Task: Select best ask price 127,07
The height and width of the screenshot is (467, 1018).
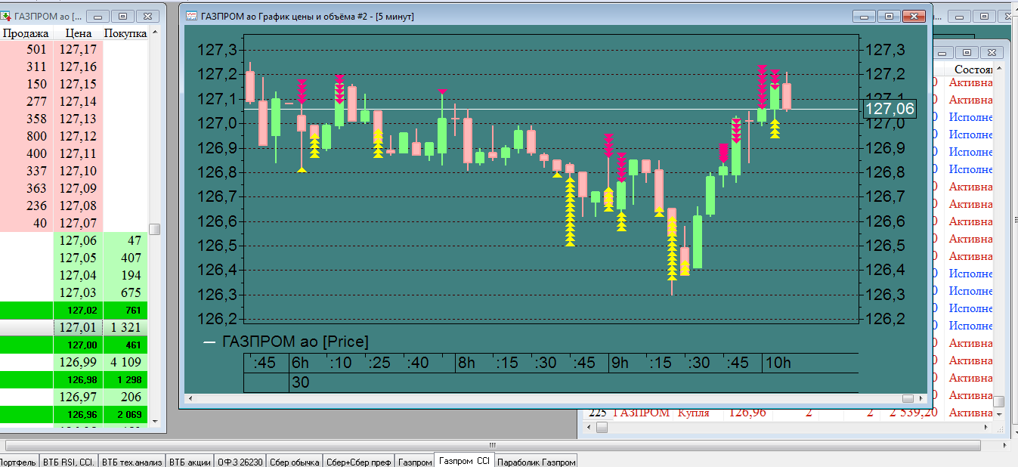Action: point(78,223)
